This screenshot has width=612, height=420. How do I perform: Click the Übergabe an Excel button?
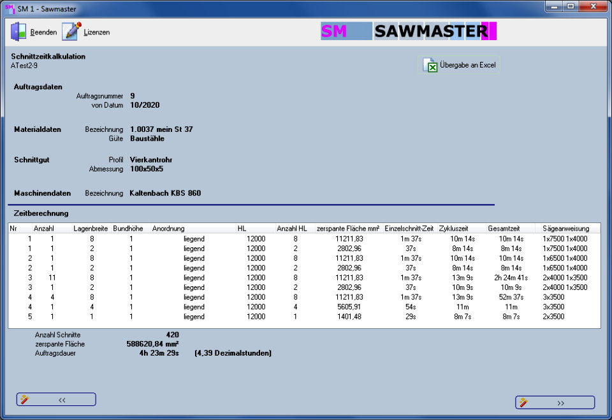pyautogui.click(x=459, y=65)
